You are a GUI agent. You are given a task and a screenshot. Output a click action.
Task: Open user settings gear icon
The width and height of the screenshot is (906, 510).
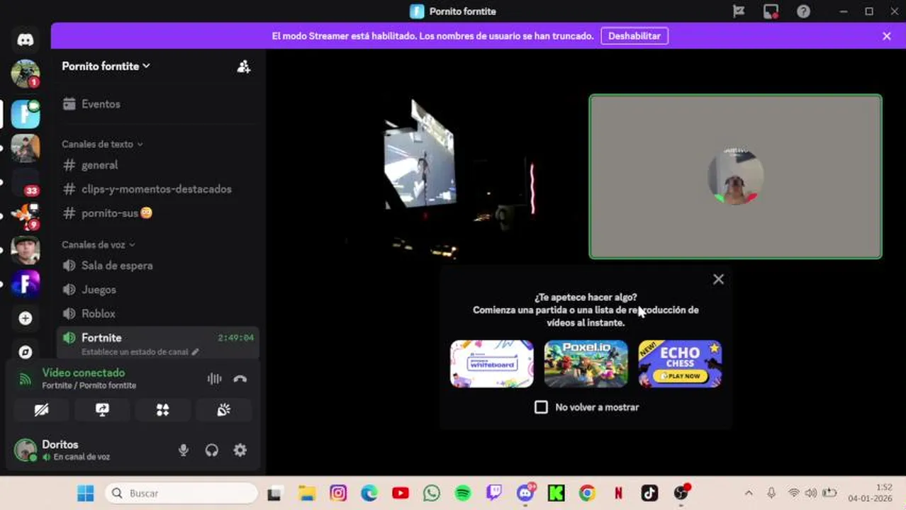[x=240, y=450]
